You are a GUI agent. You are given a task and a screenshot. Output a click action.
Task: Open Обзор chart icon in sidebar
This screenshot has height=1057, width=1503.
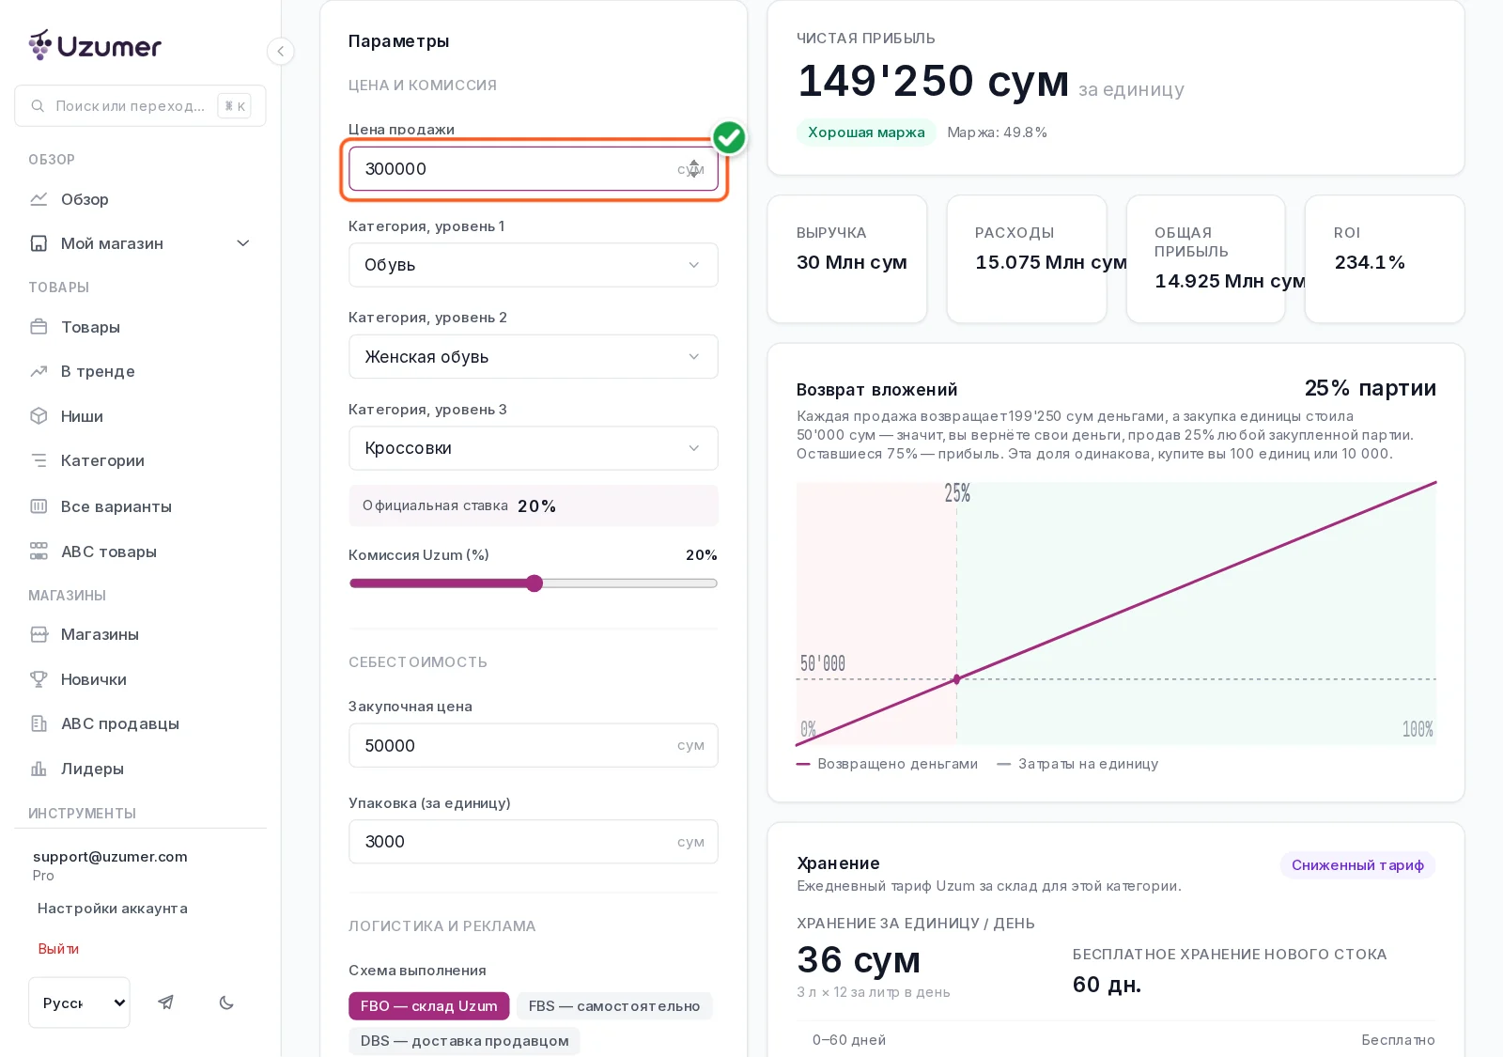(39, 199)
